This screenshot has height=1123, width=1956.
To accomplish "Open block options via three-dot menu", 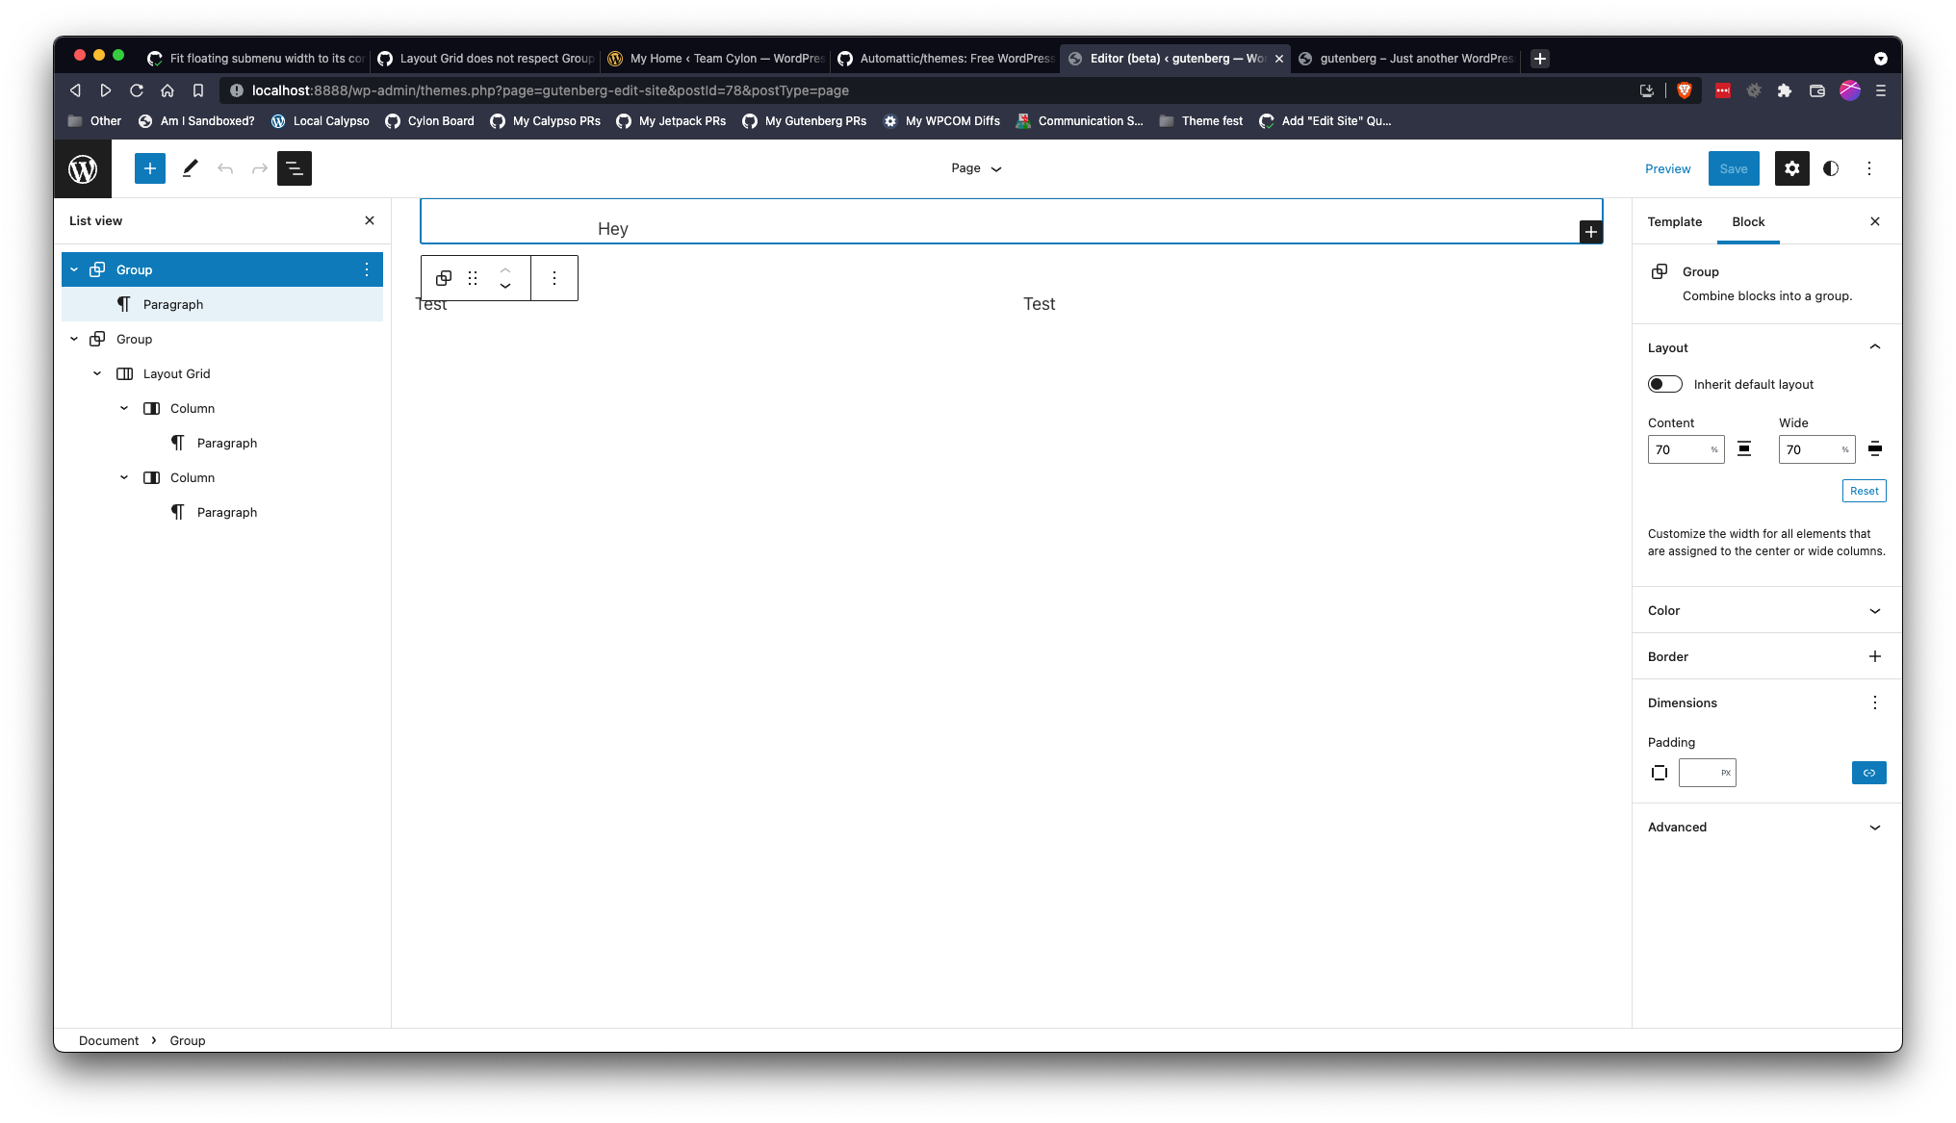I will pos(554,278).
